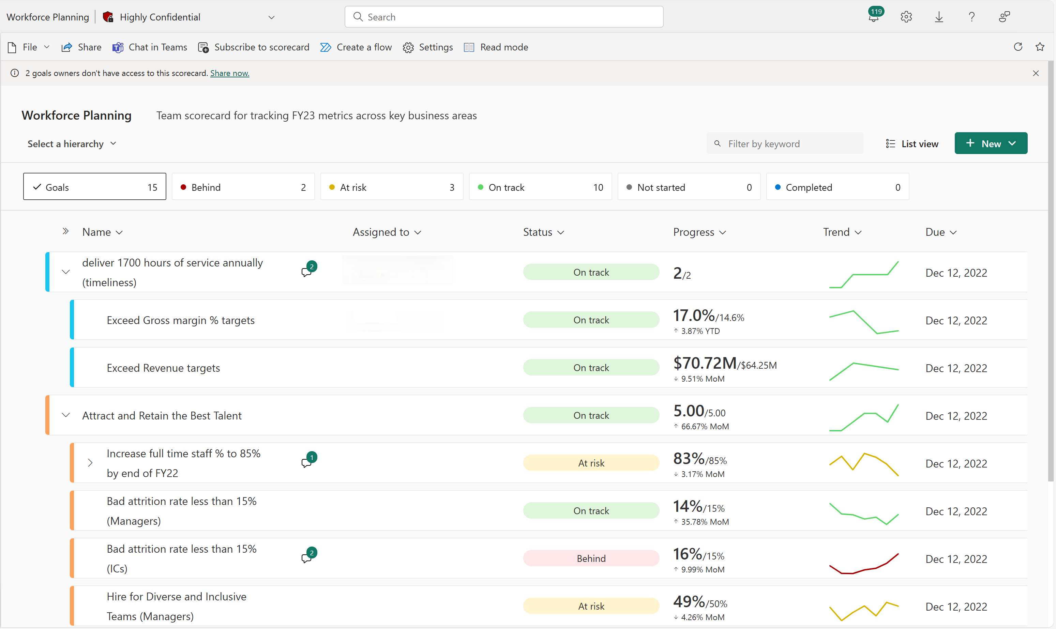Click the Read mode icon
The width and height of the screenshot is (1056, 629).
pos(468,46)
